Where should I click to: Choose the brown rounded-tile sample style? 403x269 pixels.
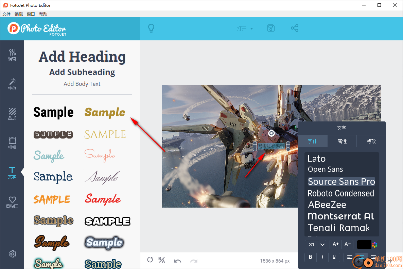53,134
